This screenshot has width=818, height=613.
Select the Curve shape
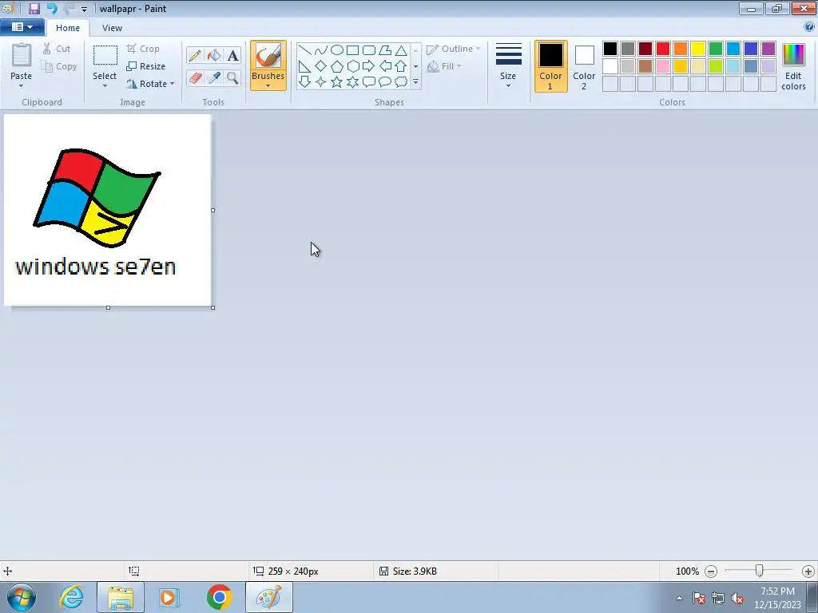tap(321, 50)
